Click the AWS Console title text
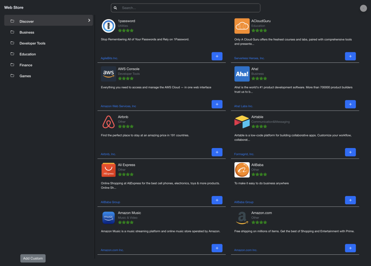The width and height of the screenshot is (371, 266). click(129, 69)
